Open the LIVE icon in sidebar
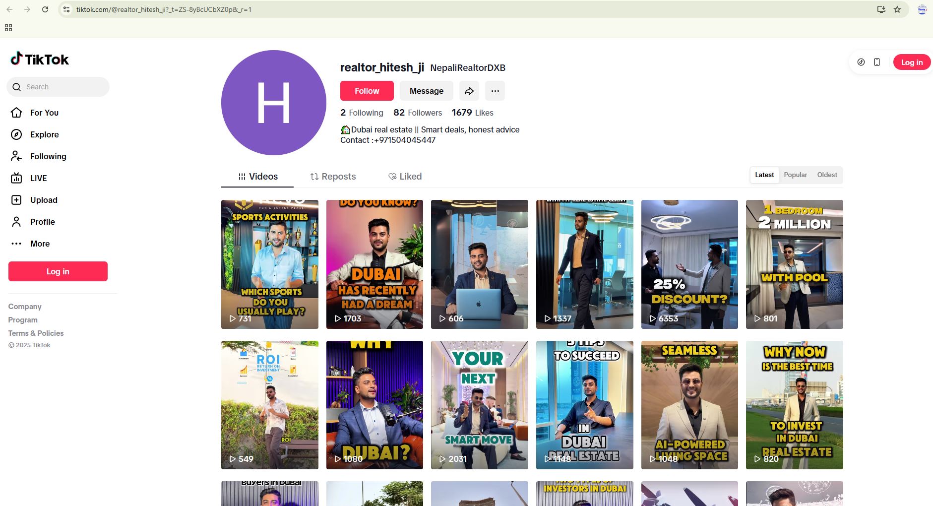The image size is (933, 506). [x=16, y=178]
